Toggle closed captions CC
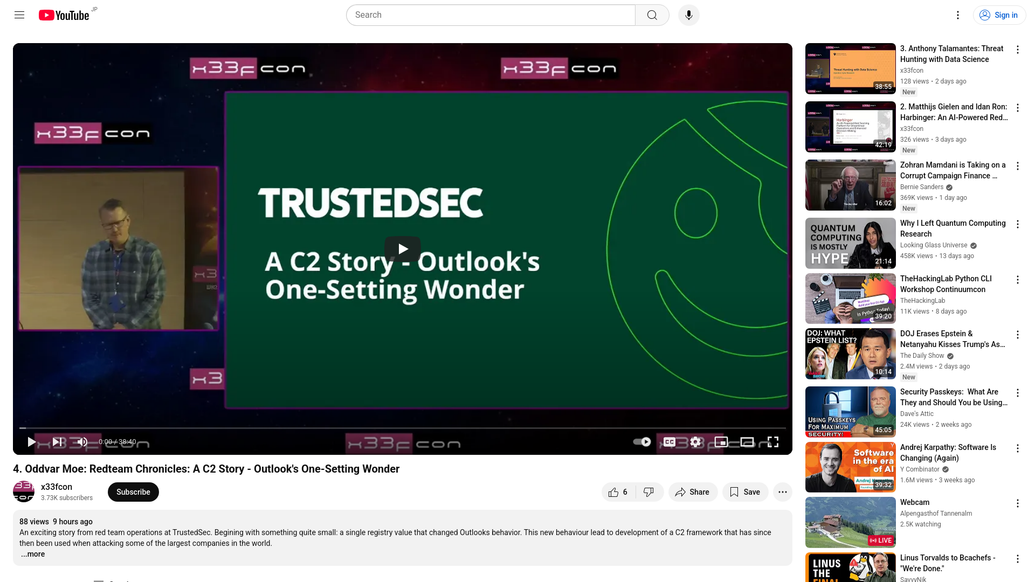The width and height of the screenshot is (1035, 582). coord(670,442)
